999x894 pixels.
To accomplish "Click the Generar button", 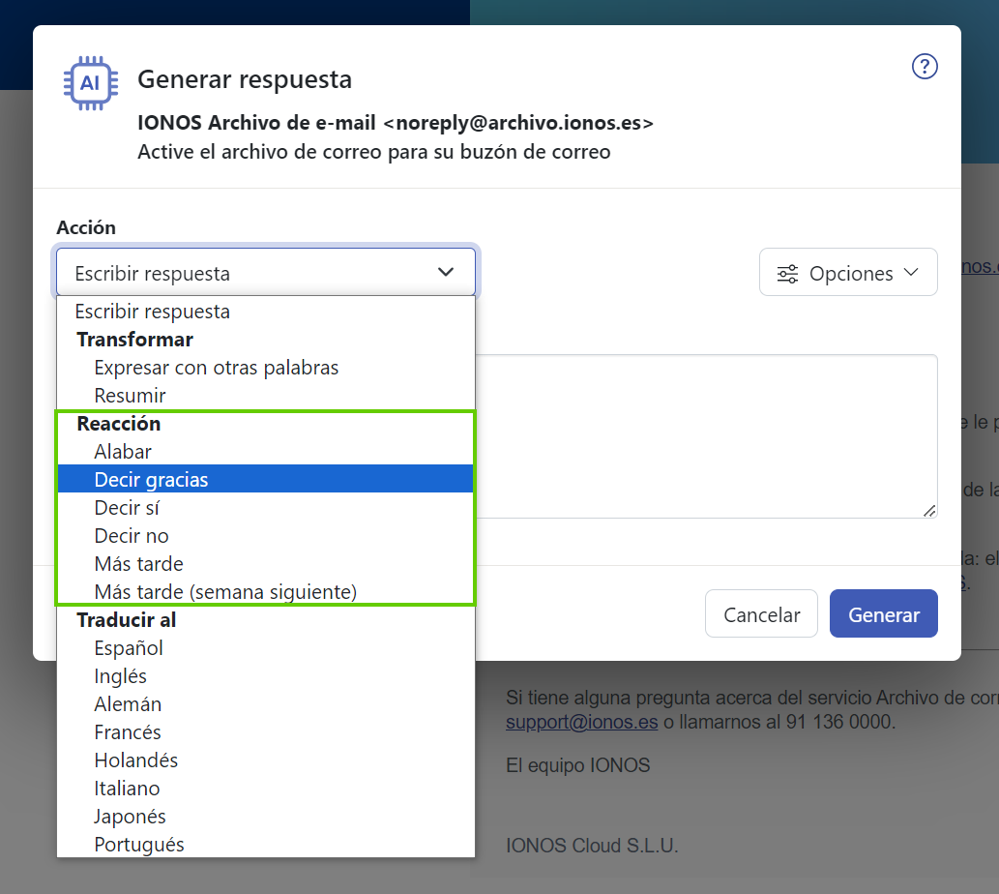I will pos(884,613).
